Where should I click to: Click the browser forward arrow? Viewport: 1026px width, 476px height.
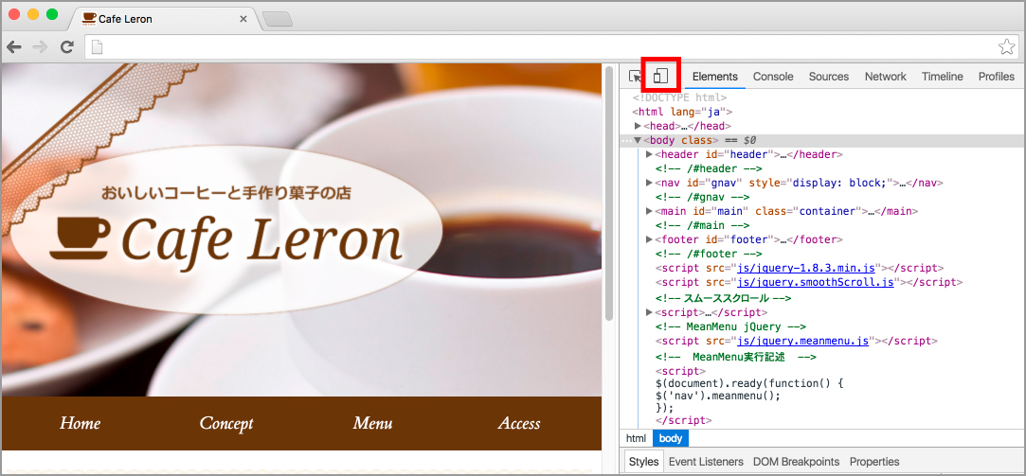click(40, 46)
